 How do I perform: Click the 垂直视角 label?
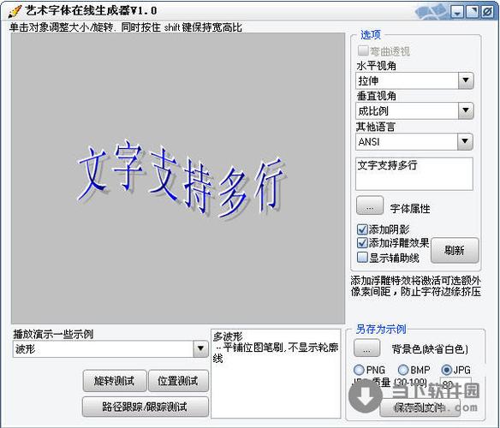point(376,96)
